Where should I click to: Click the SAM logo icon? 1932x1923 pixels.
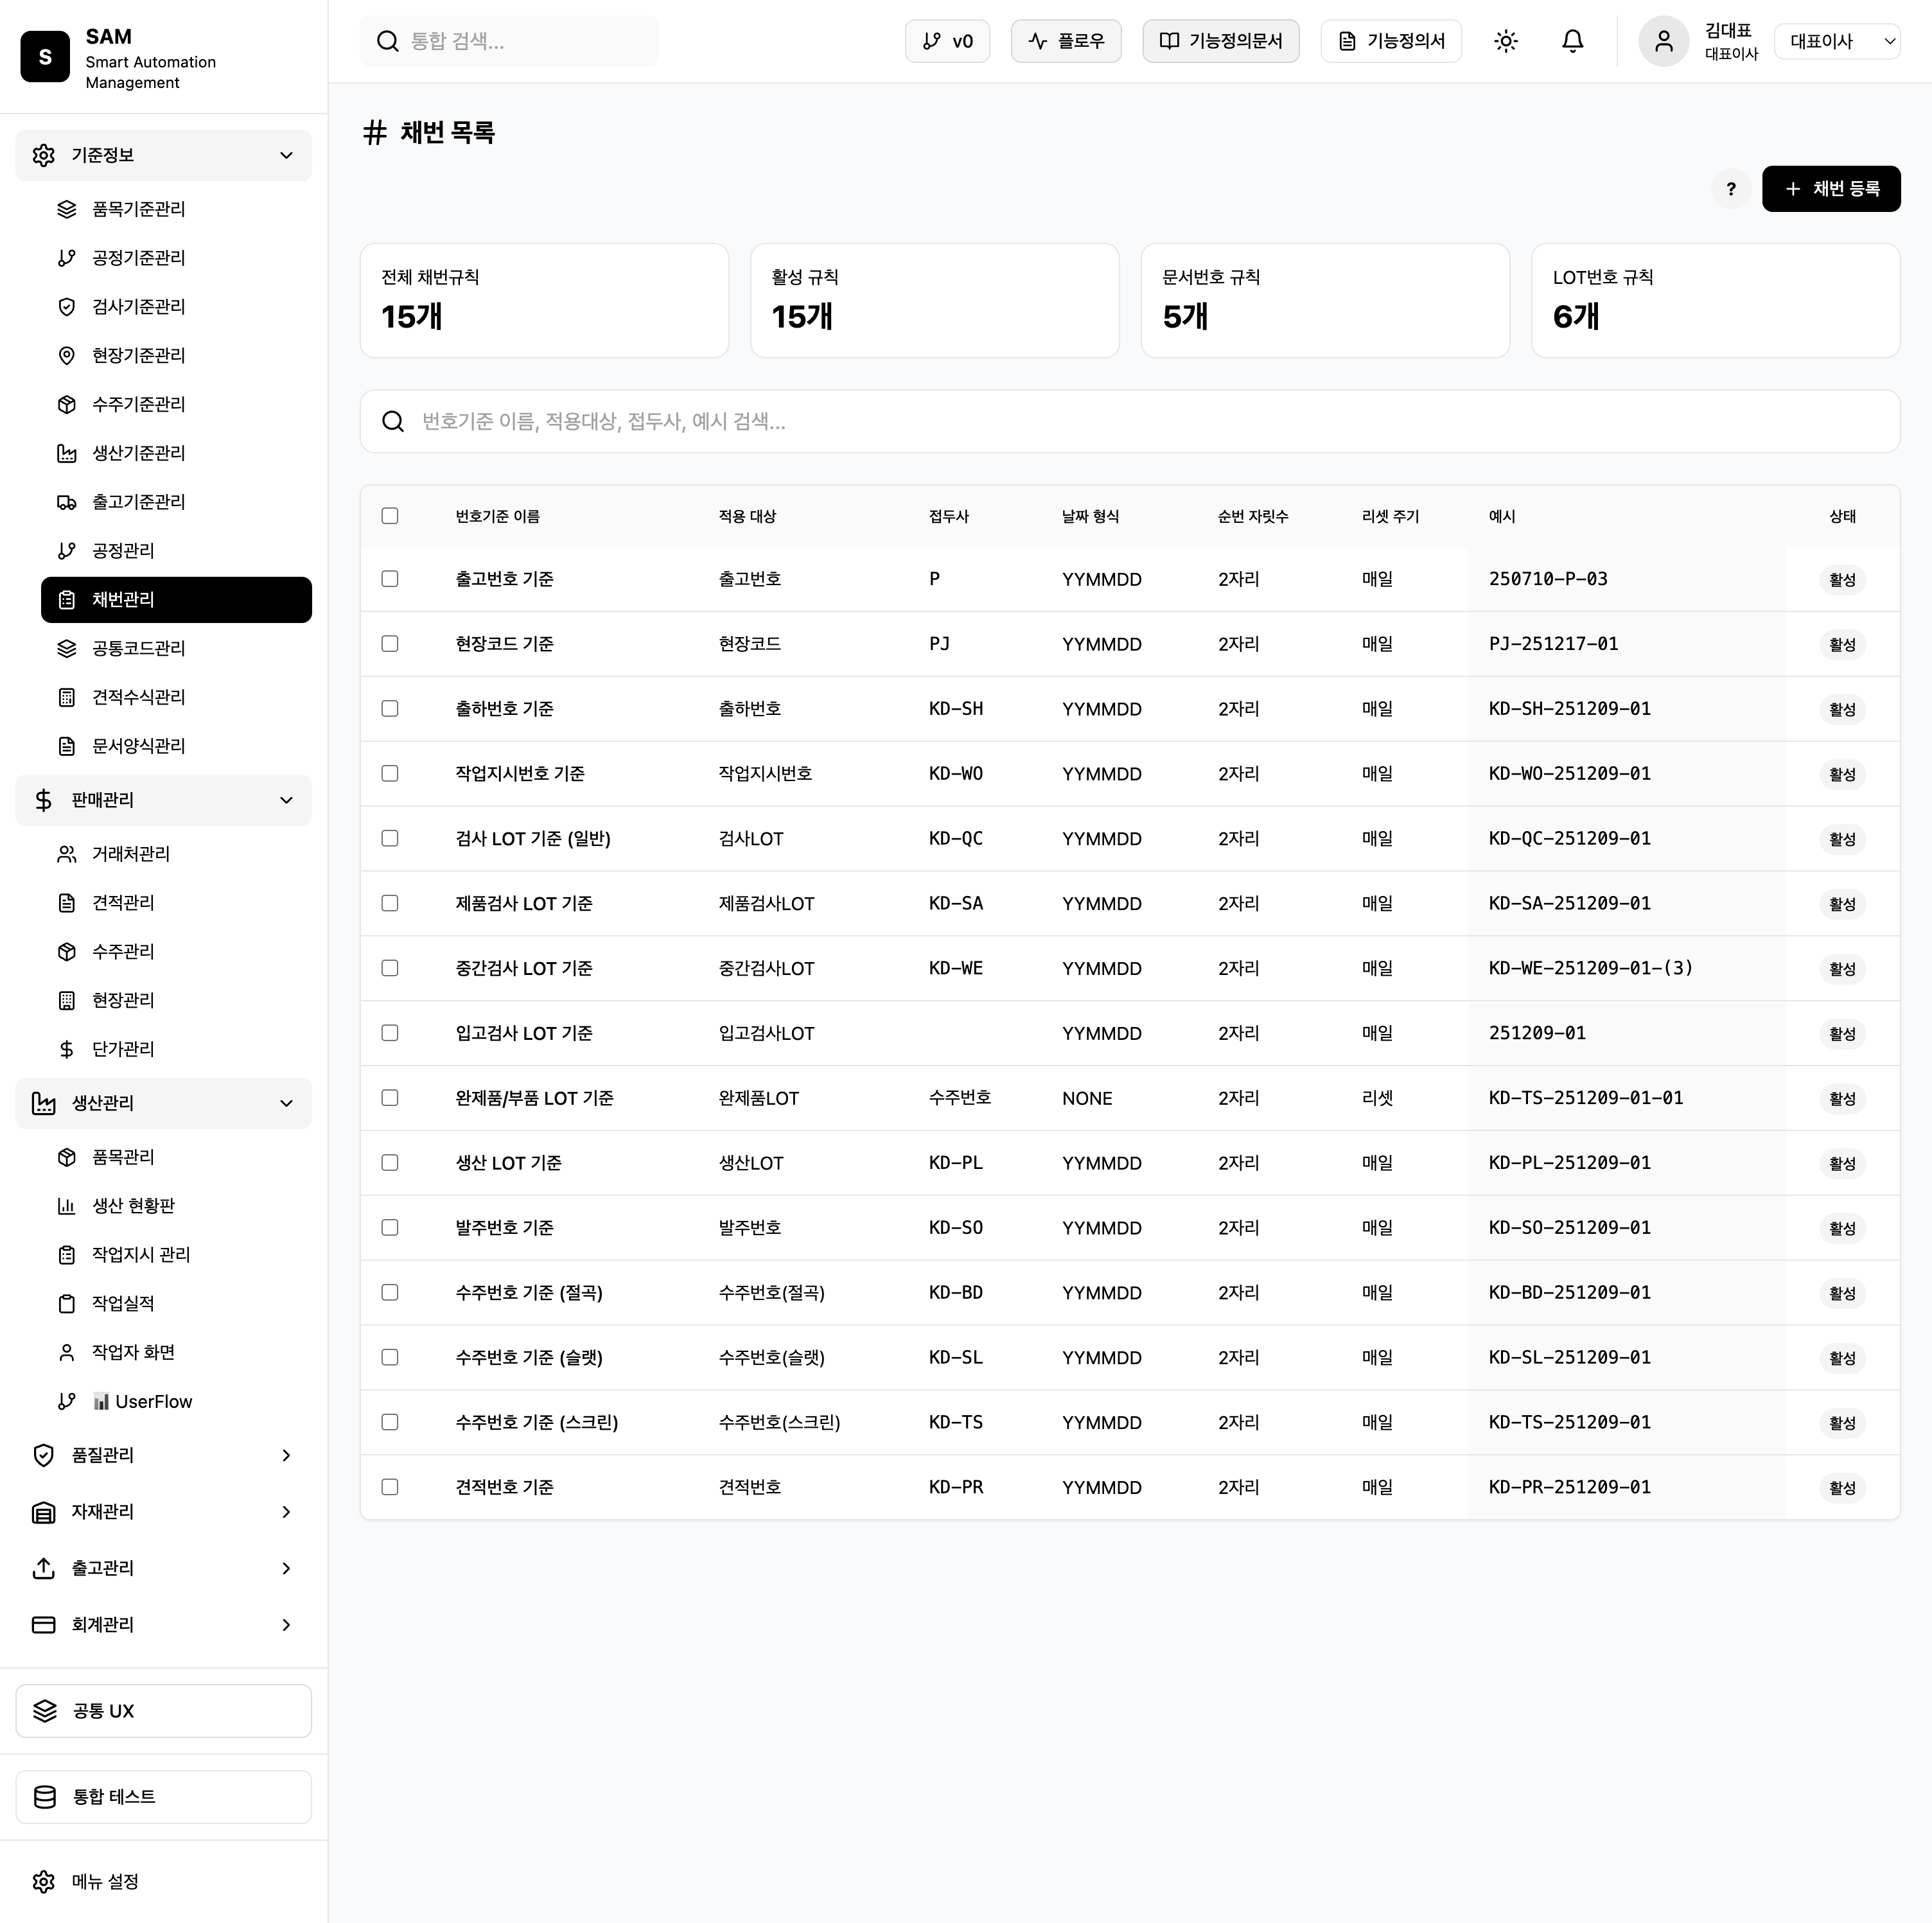[x=44, y=57]
